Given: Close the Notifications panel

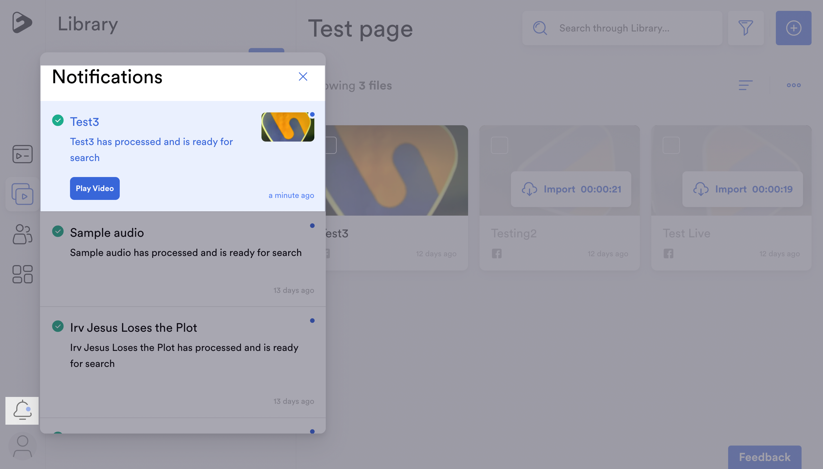Looking at the screenshot, I should pyautogui.click(x=303, y=77).
